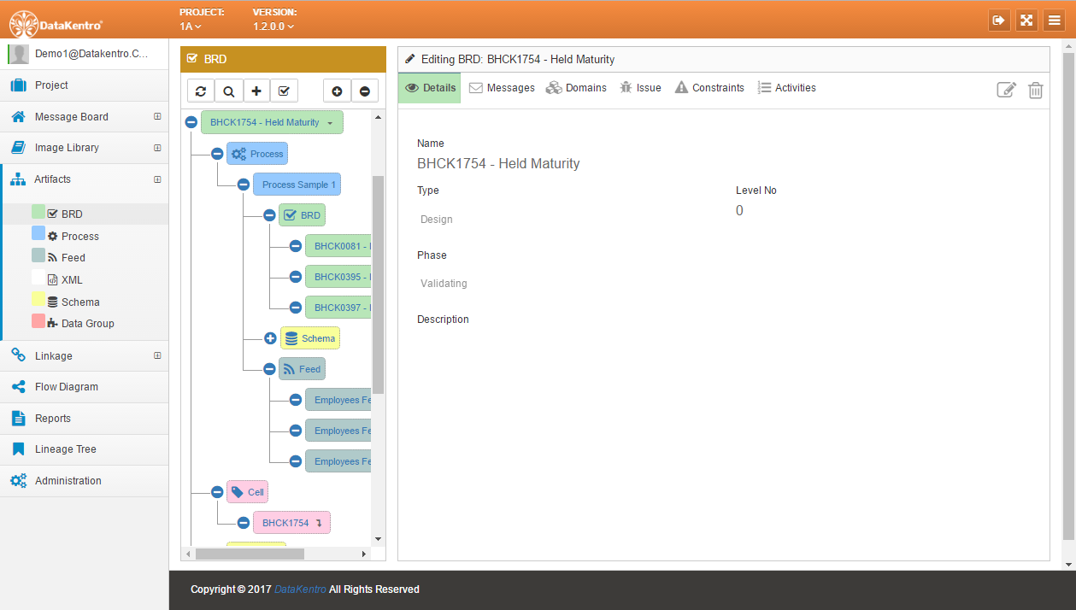Collapse the Process tree node
Screen dimensions: 1076x610
click(217, 154)
